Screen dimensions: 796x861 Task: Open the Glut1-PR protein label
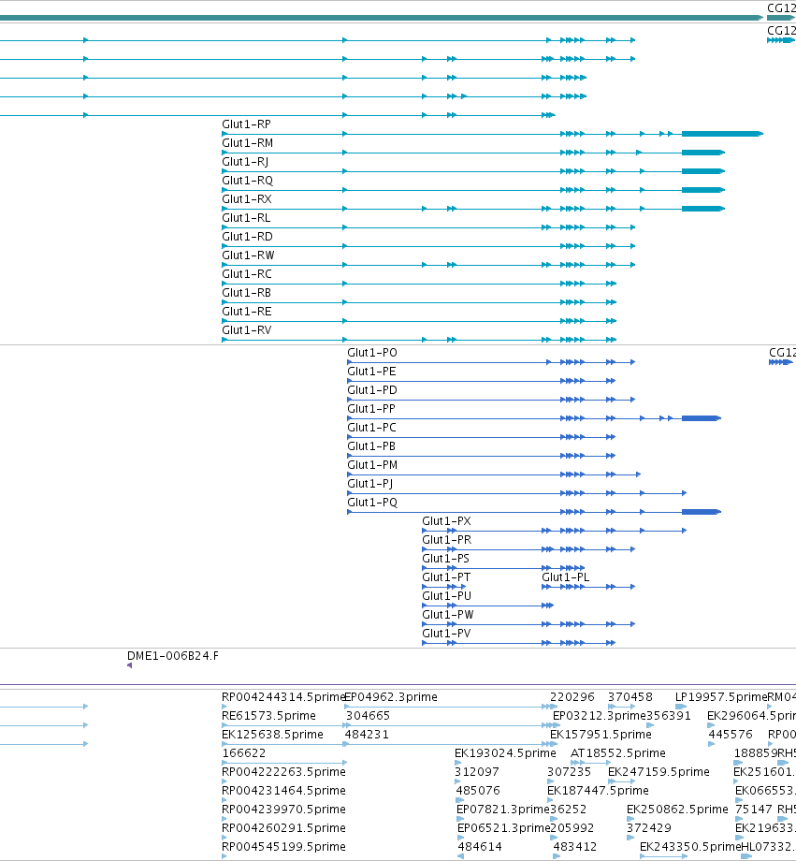coord(446,539)
